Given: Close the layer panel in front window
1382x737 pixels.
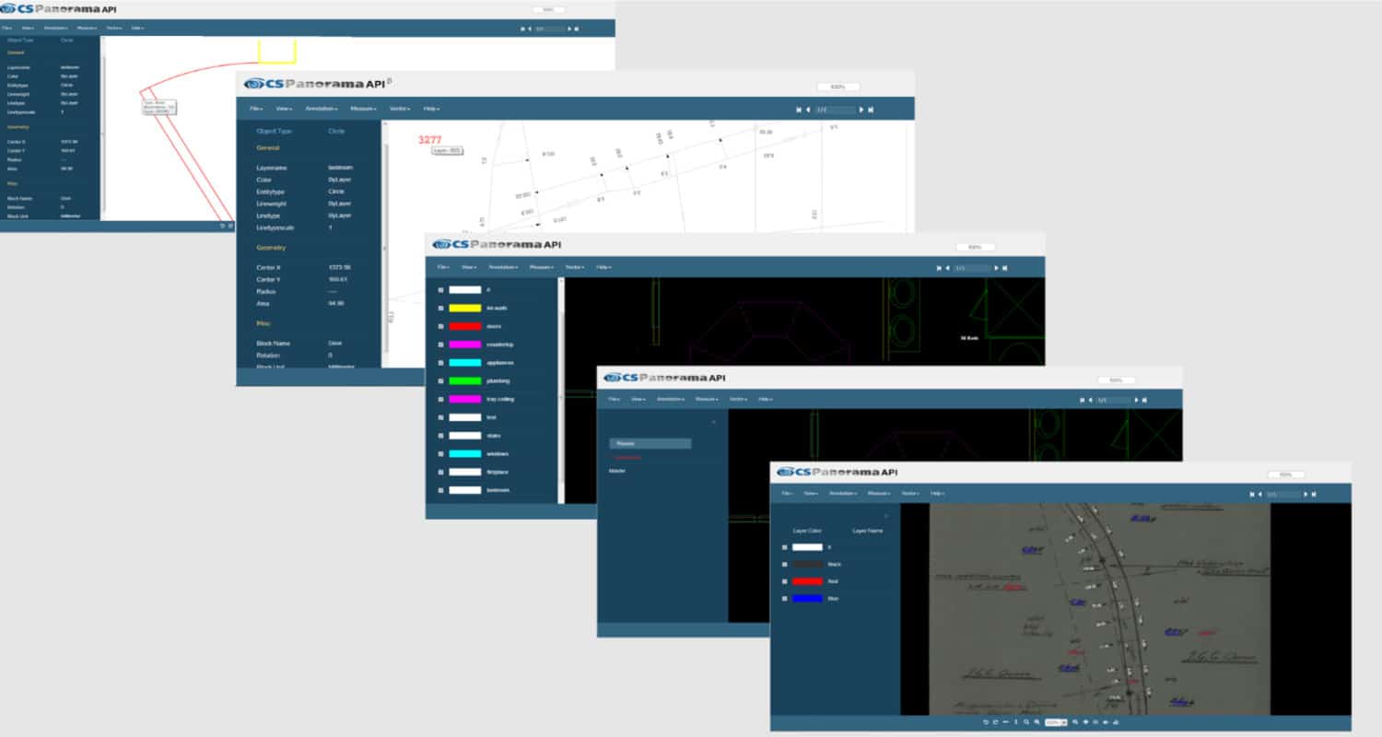Looking at the screenshot, I should (886, 516).
